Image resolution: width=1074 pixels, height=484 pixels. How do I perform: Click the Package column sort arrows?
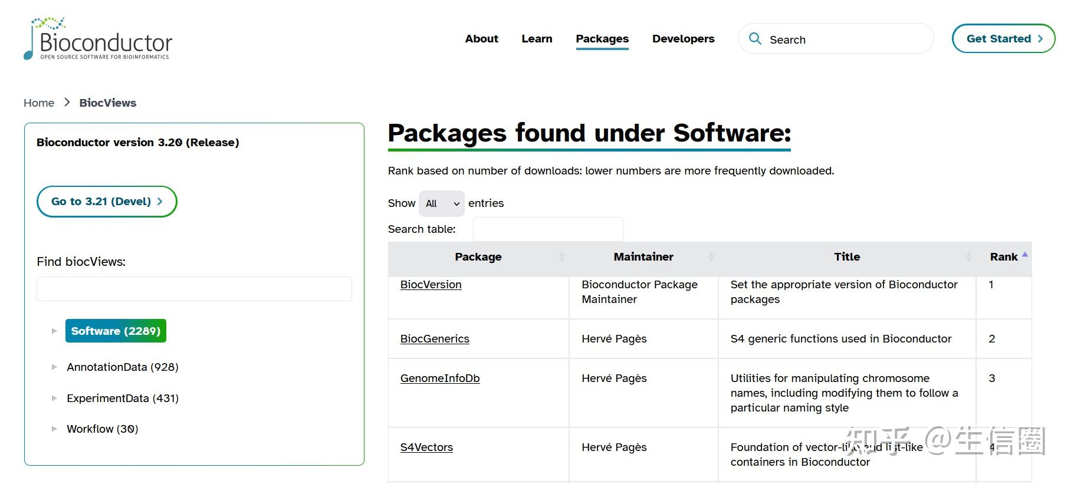click(x=561, y=257)
